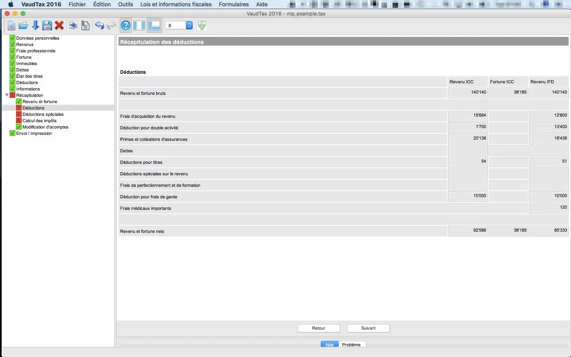Click Revenu nets ICC value 92'586
The image size is (571, 357).
click(468, 231)
